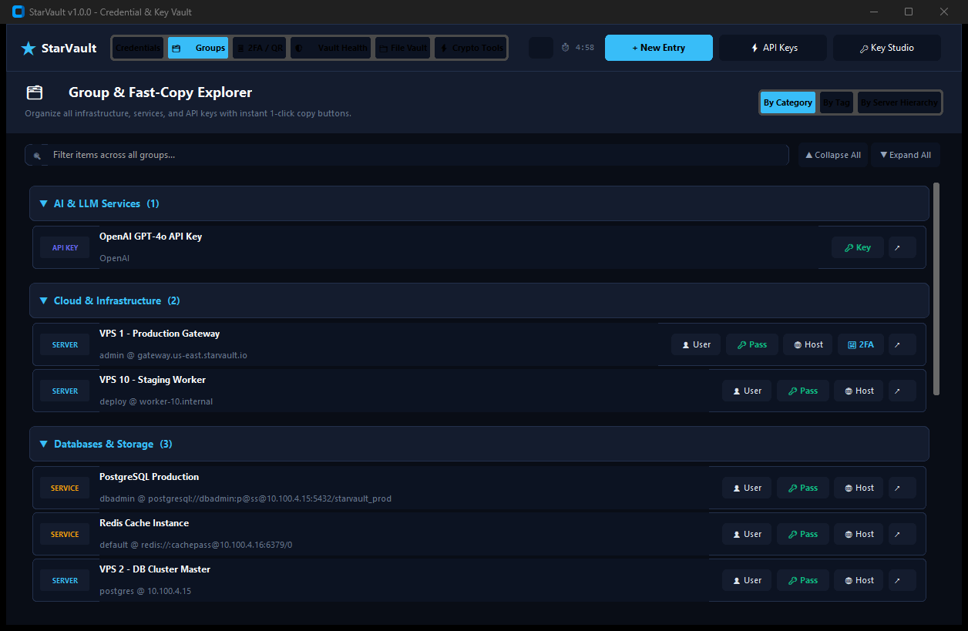968x631 pixels.
Task: Click the title 'VPS 2 - DB Cluster Master'
Action: 155,569
